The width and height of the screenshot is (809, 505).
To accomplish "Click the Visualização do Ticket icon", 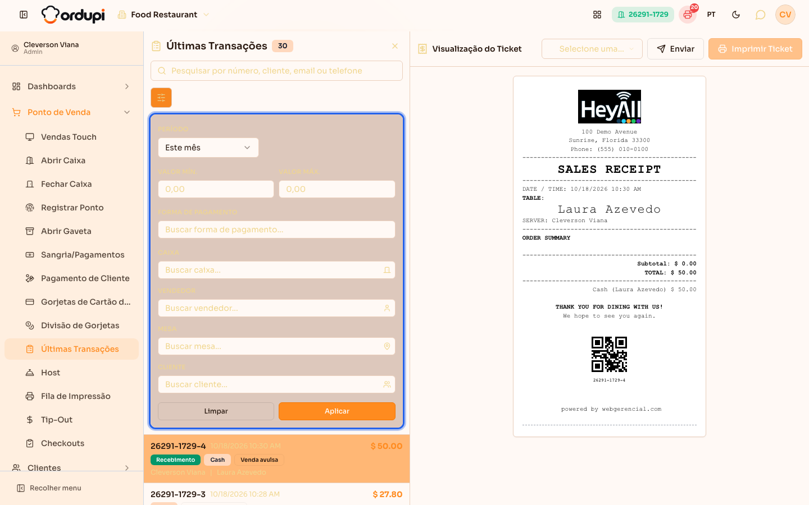I will point(422,49).
